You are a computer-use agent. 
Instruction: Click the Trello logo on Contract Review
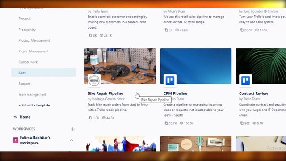(x=245, y=80)
